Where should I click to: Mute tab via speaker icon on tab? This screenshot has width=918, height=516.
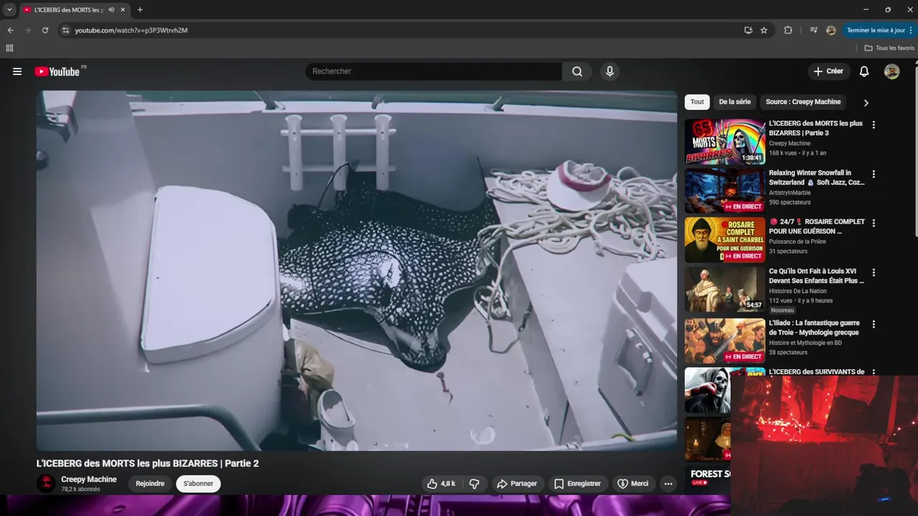(x=111, y=10)
